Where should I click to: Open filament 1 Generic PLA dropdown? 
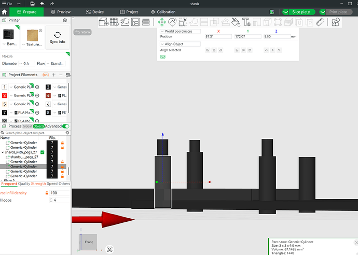coord(21,87)
